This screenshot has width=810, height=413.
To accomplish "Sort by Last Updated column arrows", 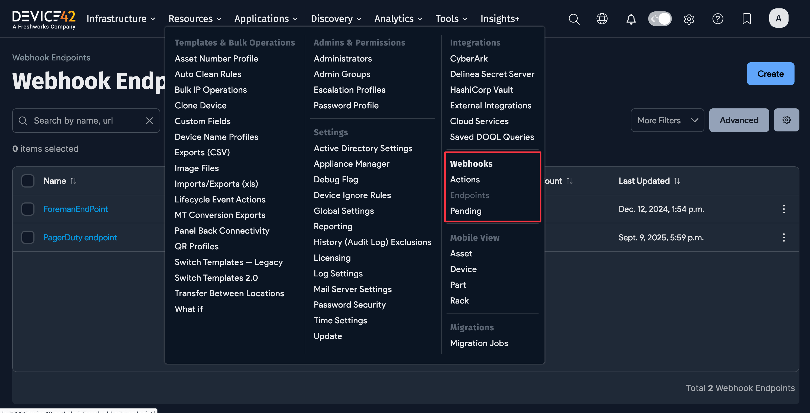I will tap(677, 181).
